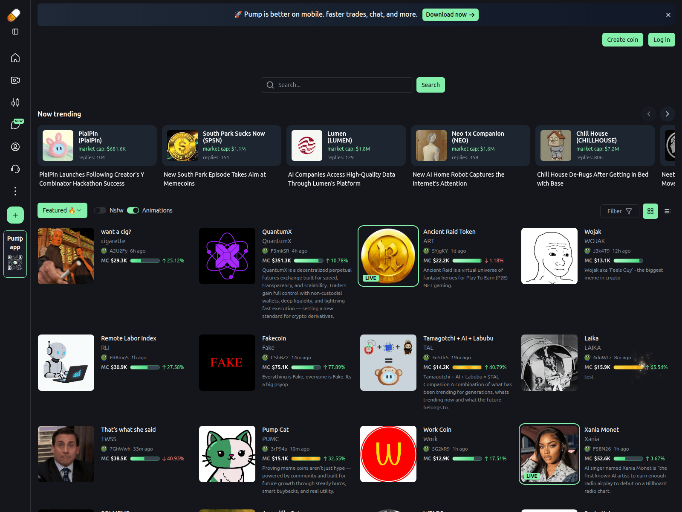This screenshot has width=682, height=512.
Task: Toggle the Animations switch
Action: tap(133, 210)
